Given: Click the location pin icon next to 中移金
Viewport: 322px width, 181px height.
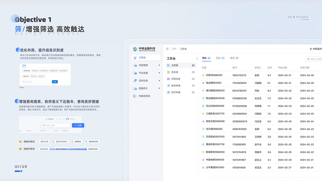Looking at the screenshot, I should 311,49.
